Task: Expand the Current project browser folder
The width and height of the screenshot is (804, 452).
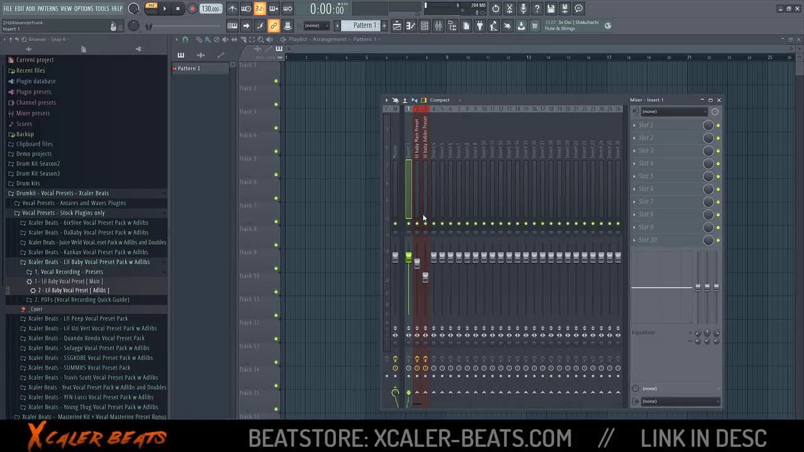Action: (x=35, y=60)
